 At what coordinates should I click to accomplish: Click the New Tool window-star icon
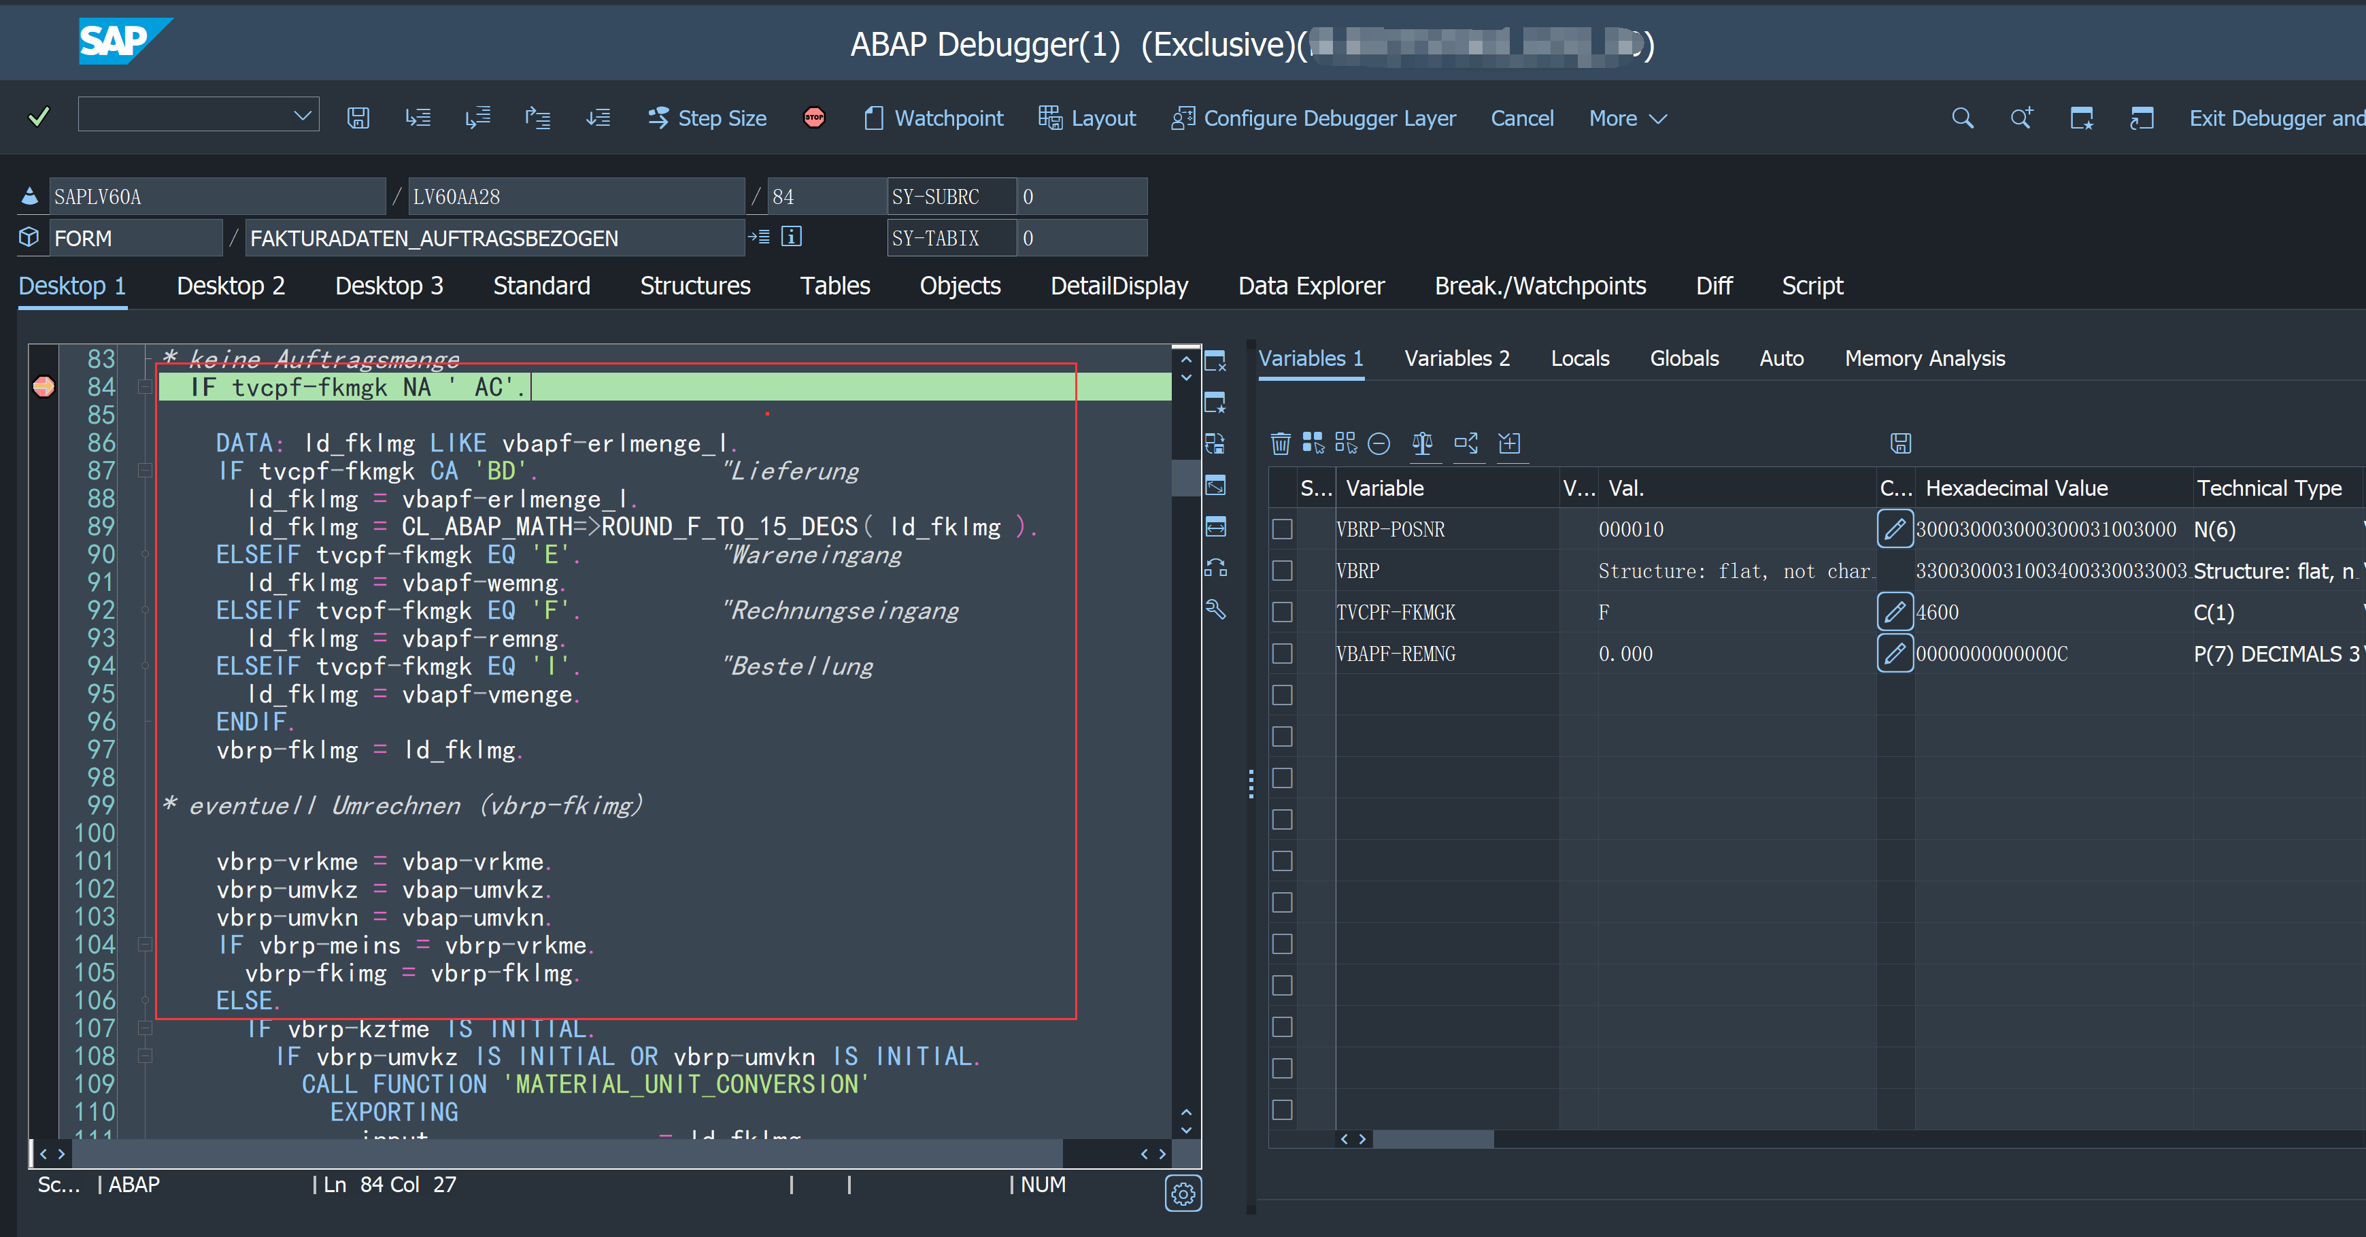[x=1215, y=402]
